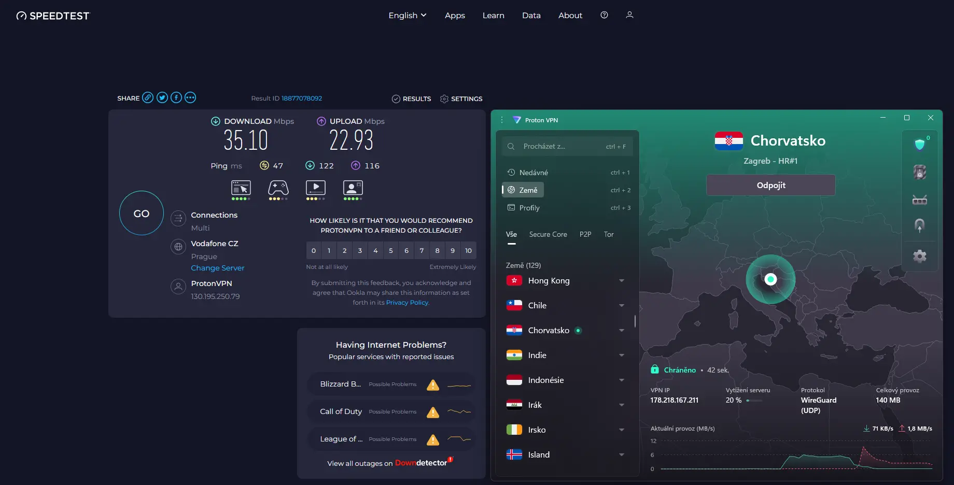
Task: Switch to the Secure Core tab
Action: pos(548,234)
